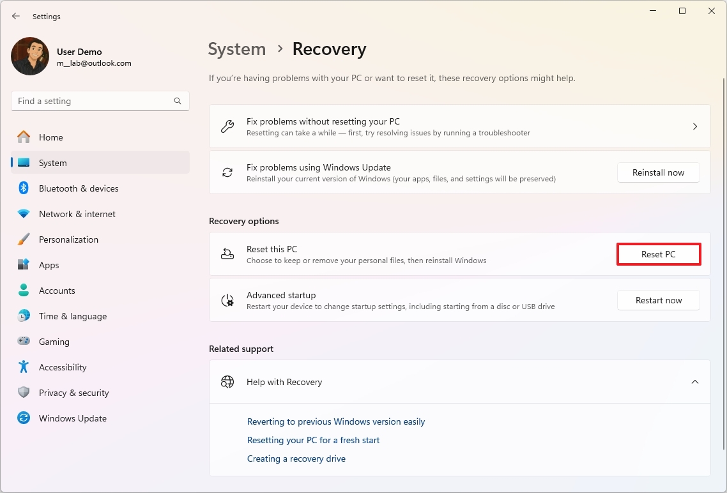Click the search magnifier icon
Viewport: 727px width, 493px height.
(178, 101)
